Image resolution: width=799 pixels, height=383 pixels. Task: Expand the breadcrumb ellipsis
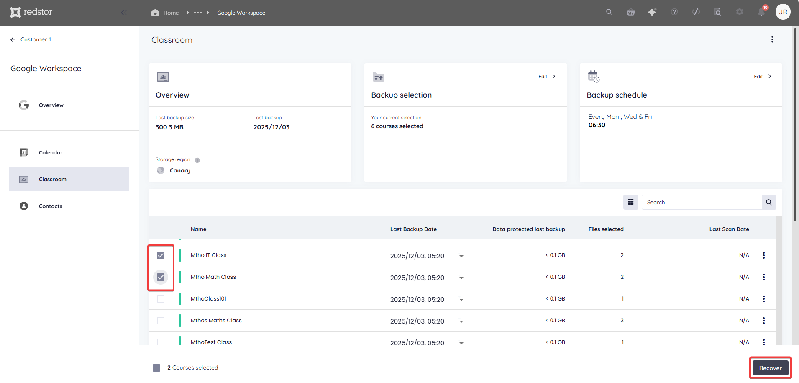point(198,13)
